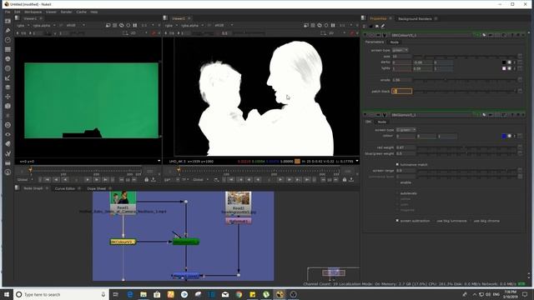Open the ToolSets toolbar menu
The image size is (534, 300).
pos(8,153)
